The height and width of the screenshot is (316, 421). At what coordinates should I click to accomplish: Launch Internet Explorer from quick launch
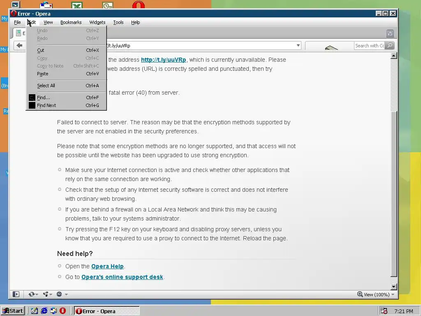pyautogui.click(x=44, y=311)
